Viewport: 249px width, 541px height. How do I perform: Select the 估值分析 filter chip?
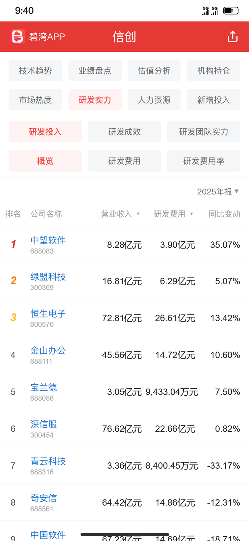[154, 71]
